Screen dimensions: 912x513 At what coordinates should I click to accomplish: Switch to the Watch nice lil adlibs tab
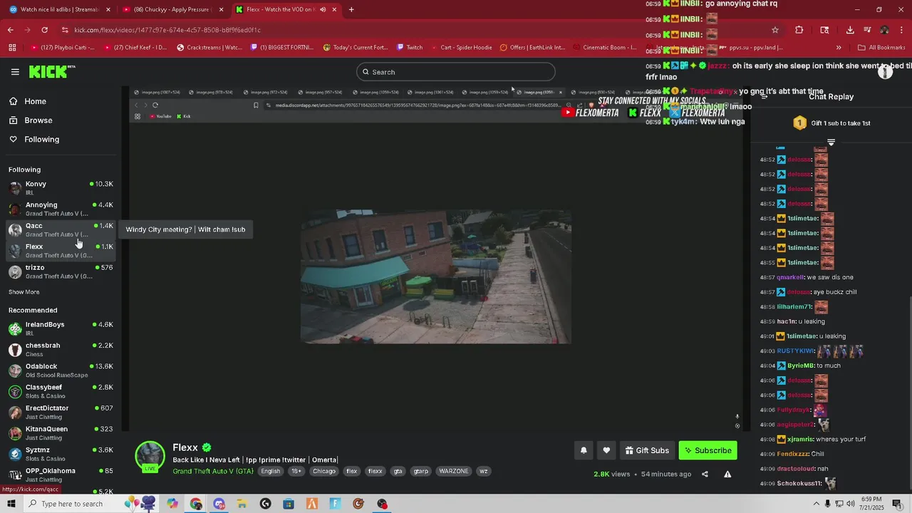59,9
